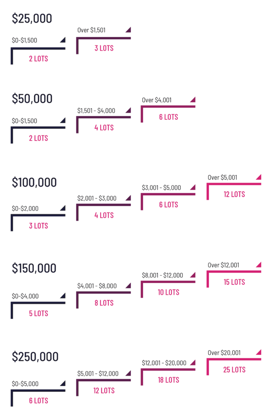
Task: Click triangle beside Over $20,001 label
Action: point(259,352)
